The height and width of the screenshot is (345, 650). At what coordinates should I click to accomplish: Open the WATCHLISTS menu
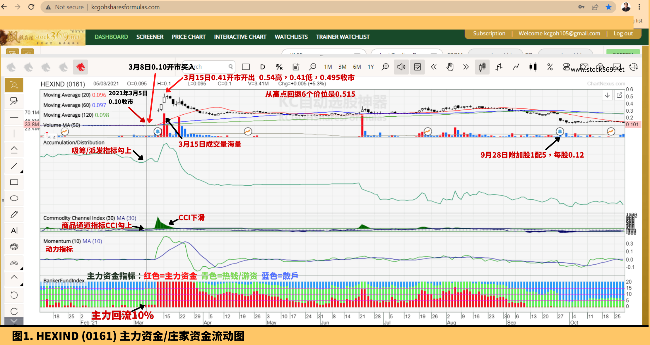[291, 37]
